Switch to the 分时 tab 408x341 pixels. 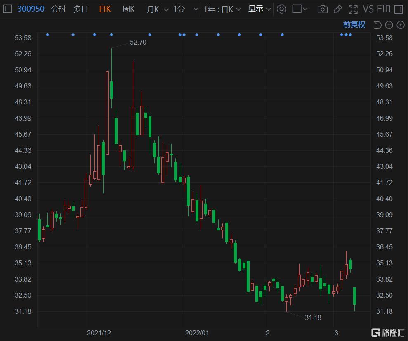[x=58, y=9]
